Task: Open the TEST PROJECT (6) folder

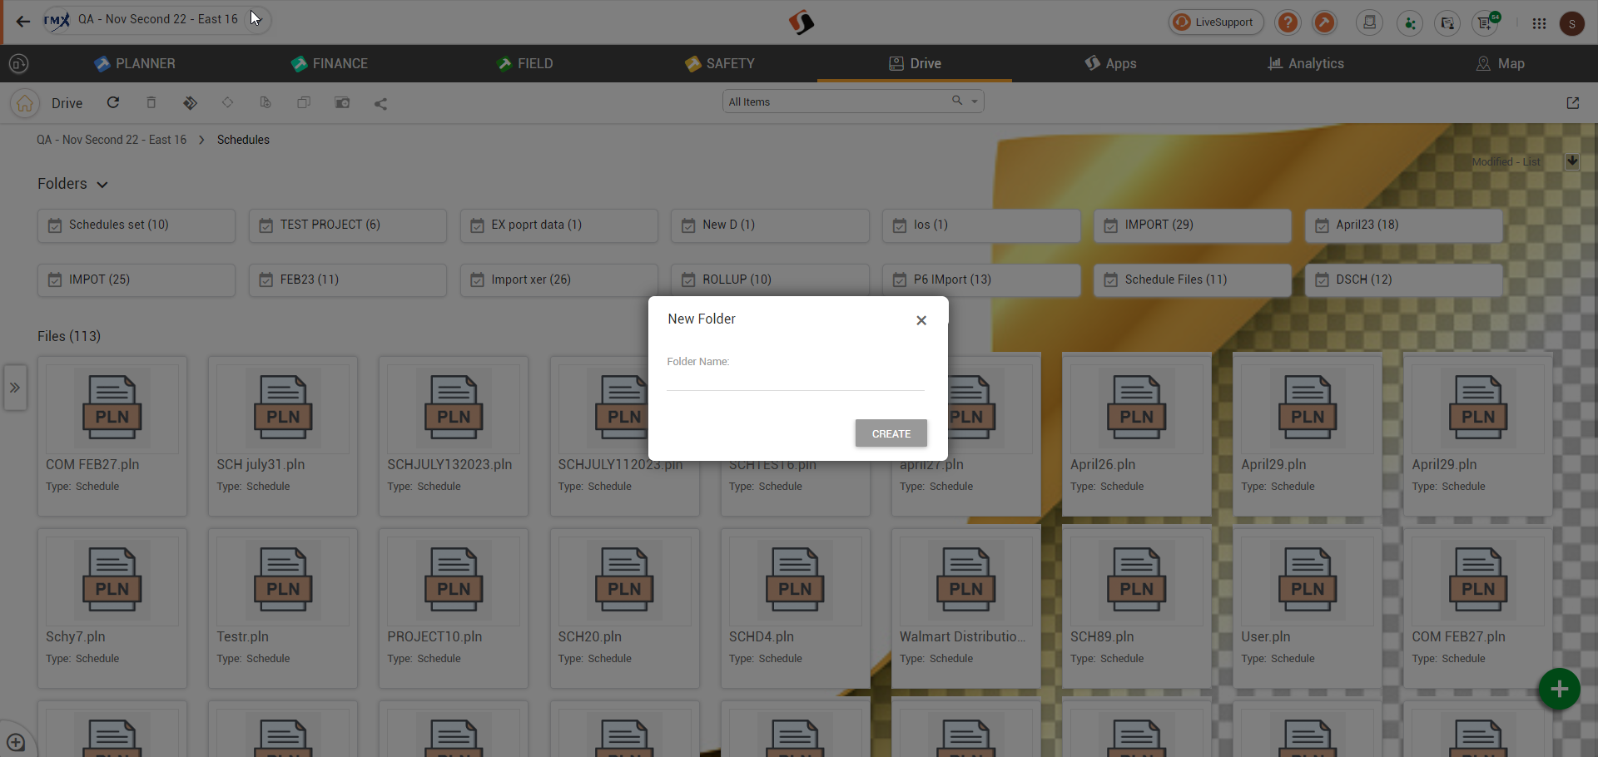Action: coord(348,225)
